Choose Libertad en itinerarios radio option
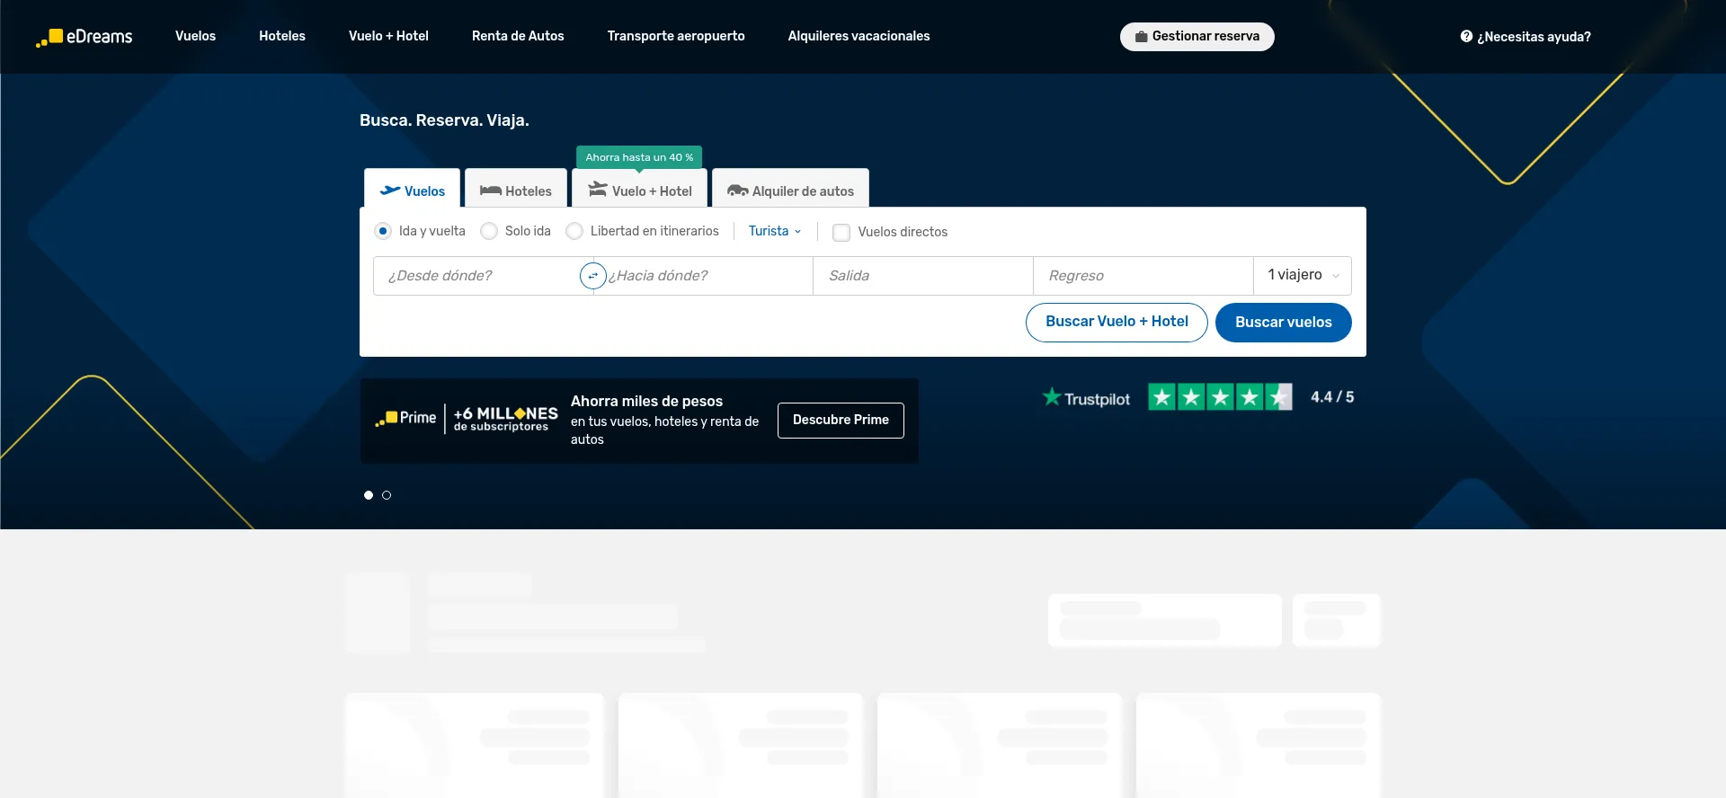This screenshot has width=1726, height=798. point(574,231)
